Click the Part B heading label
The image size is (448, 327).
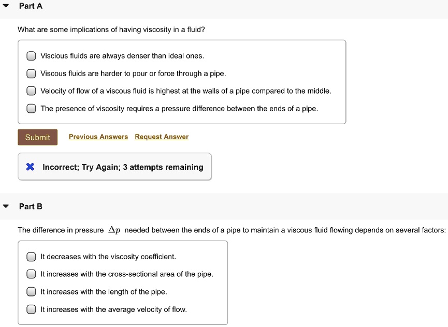pos(31,206)
